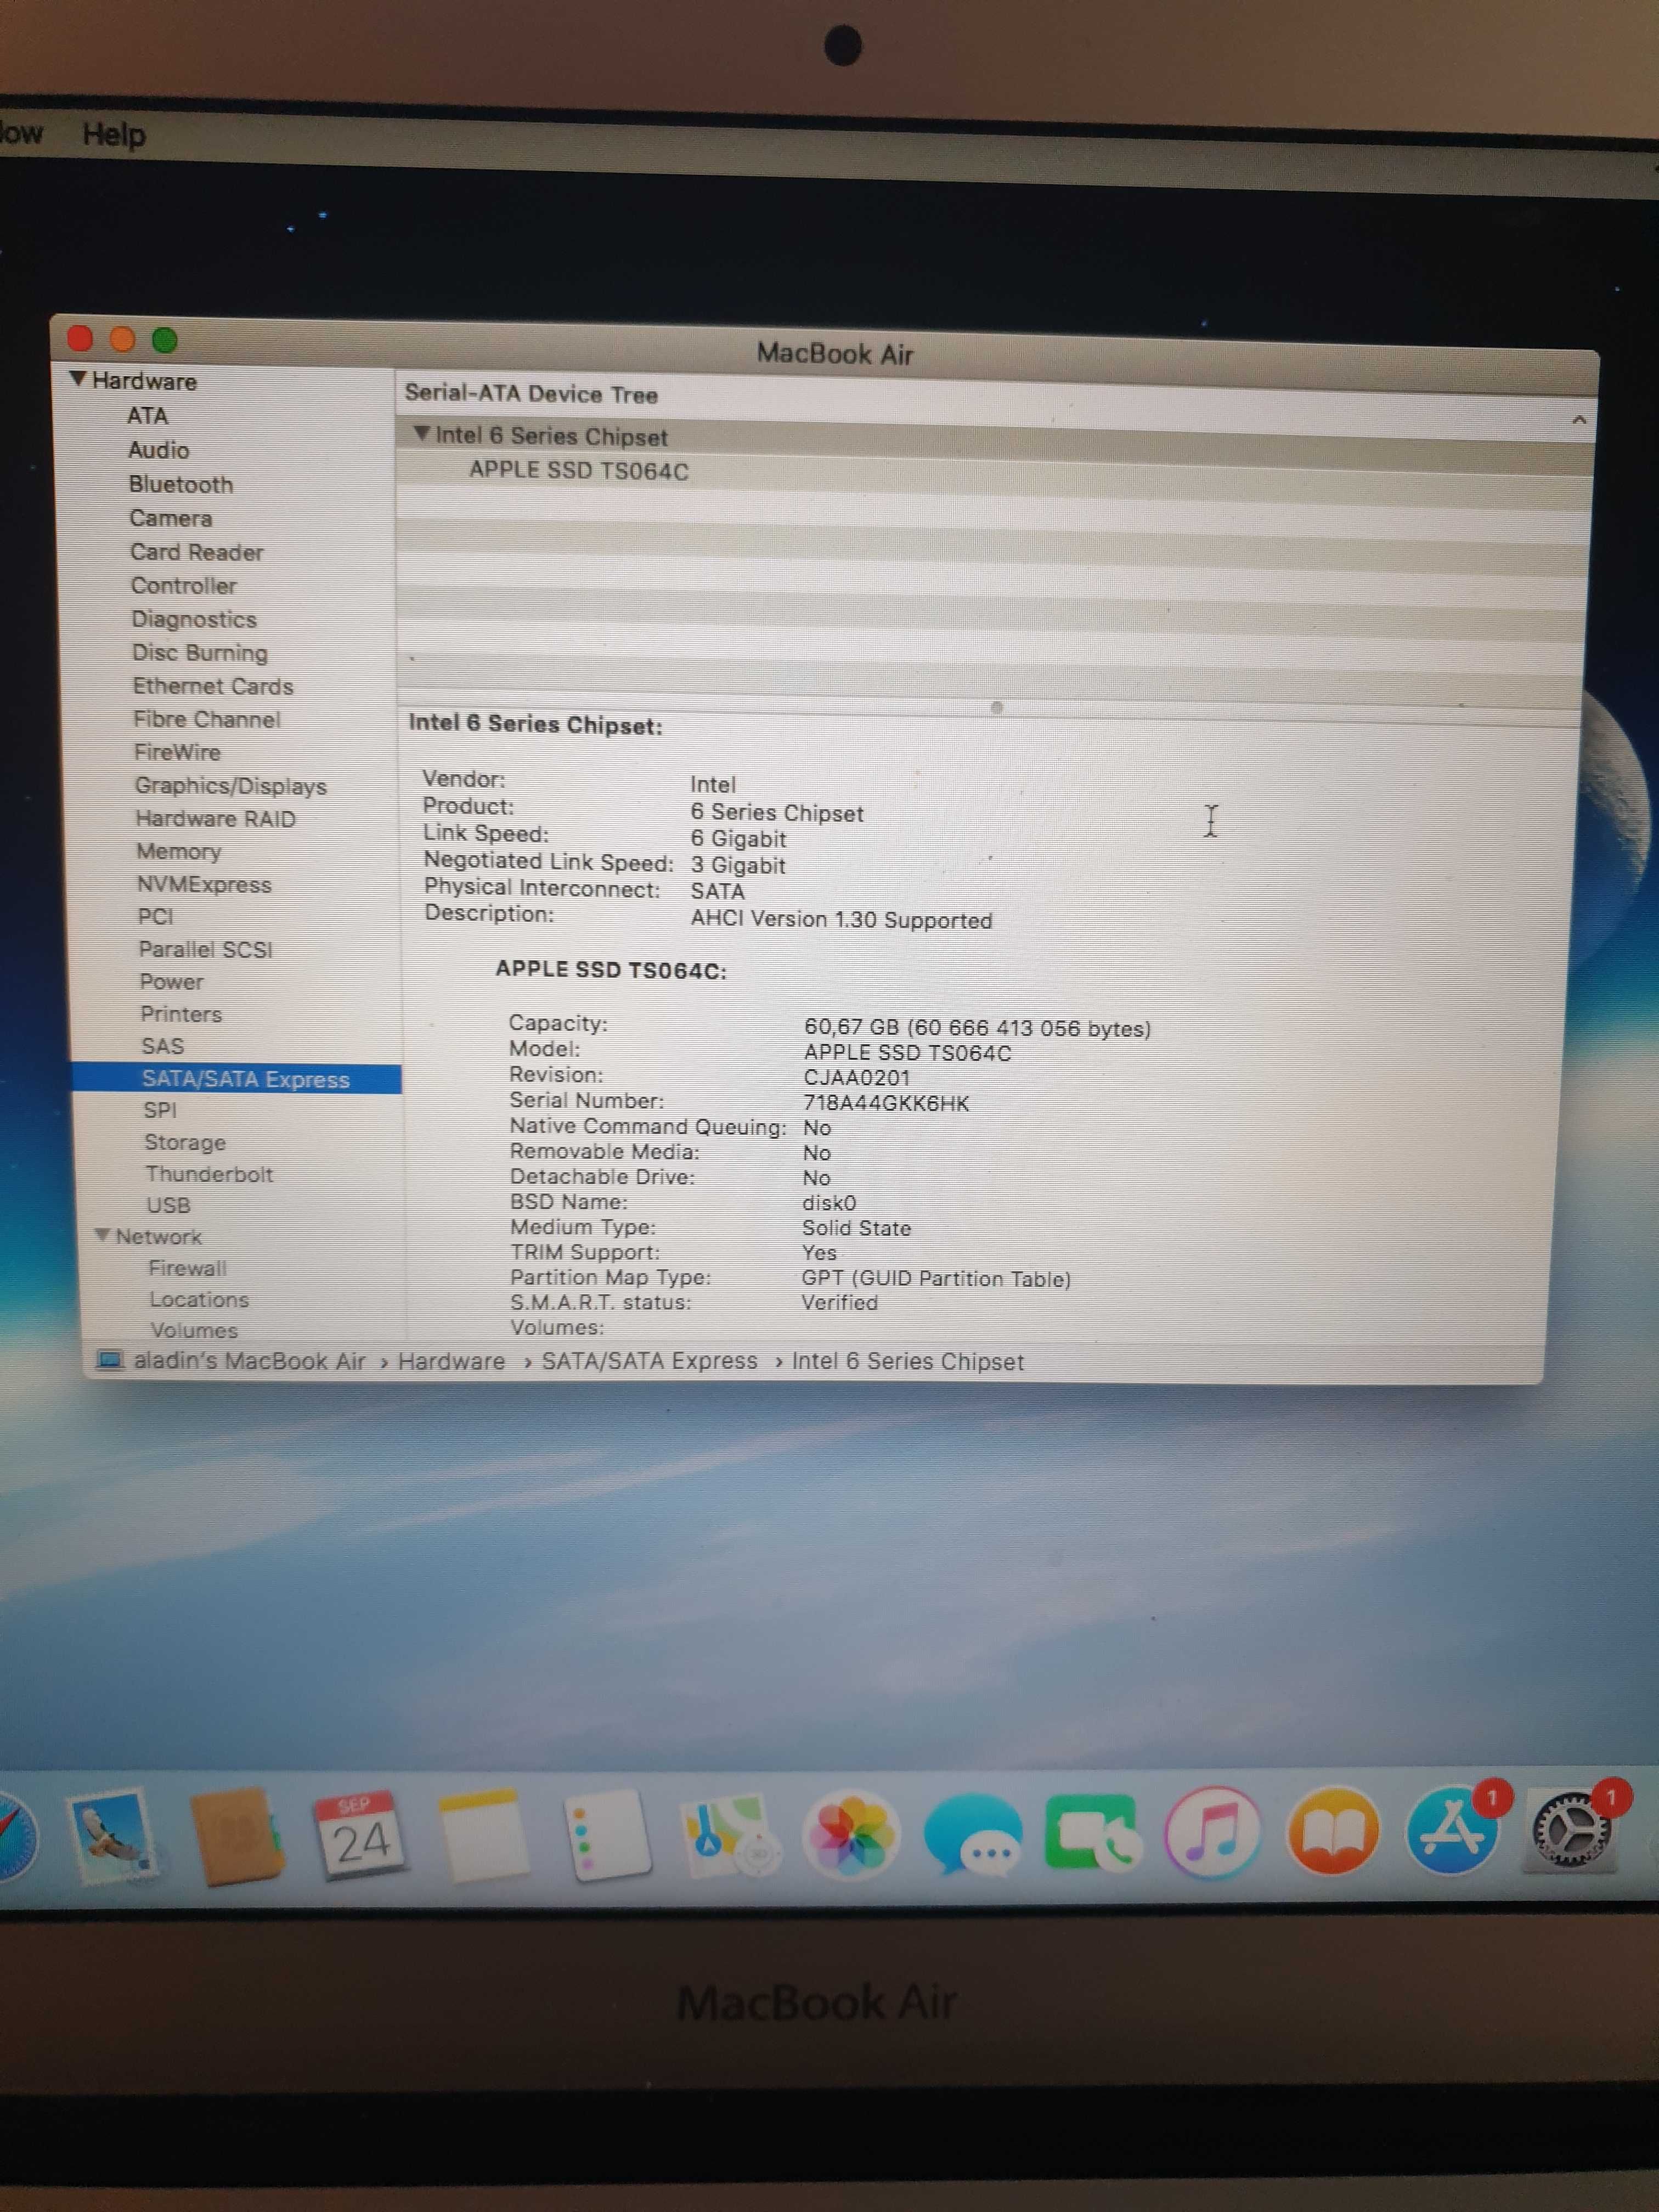Select FireWire in the sidebar

coord(177,752)
